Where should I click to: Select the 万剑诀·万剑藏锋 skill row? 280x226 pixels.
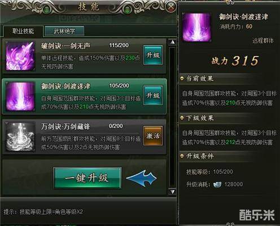[84, 137]
